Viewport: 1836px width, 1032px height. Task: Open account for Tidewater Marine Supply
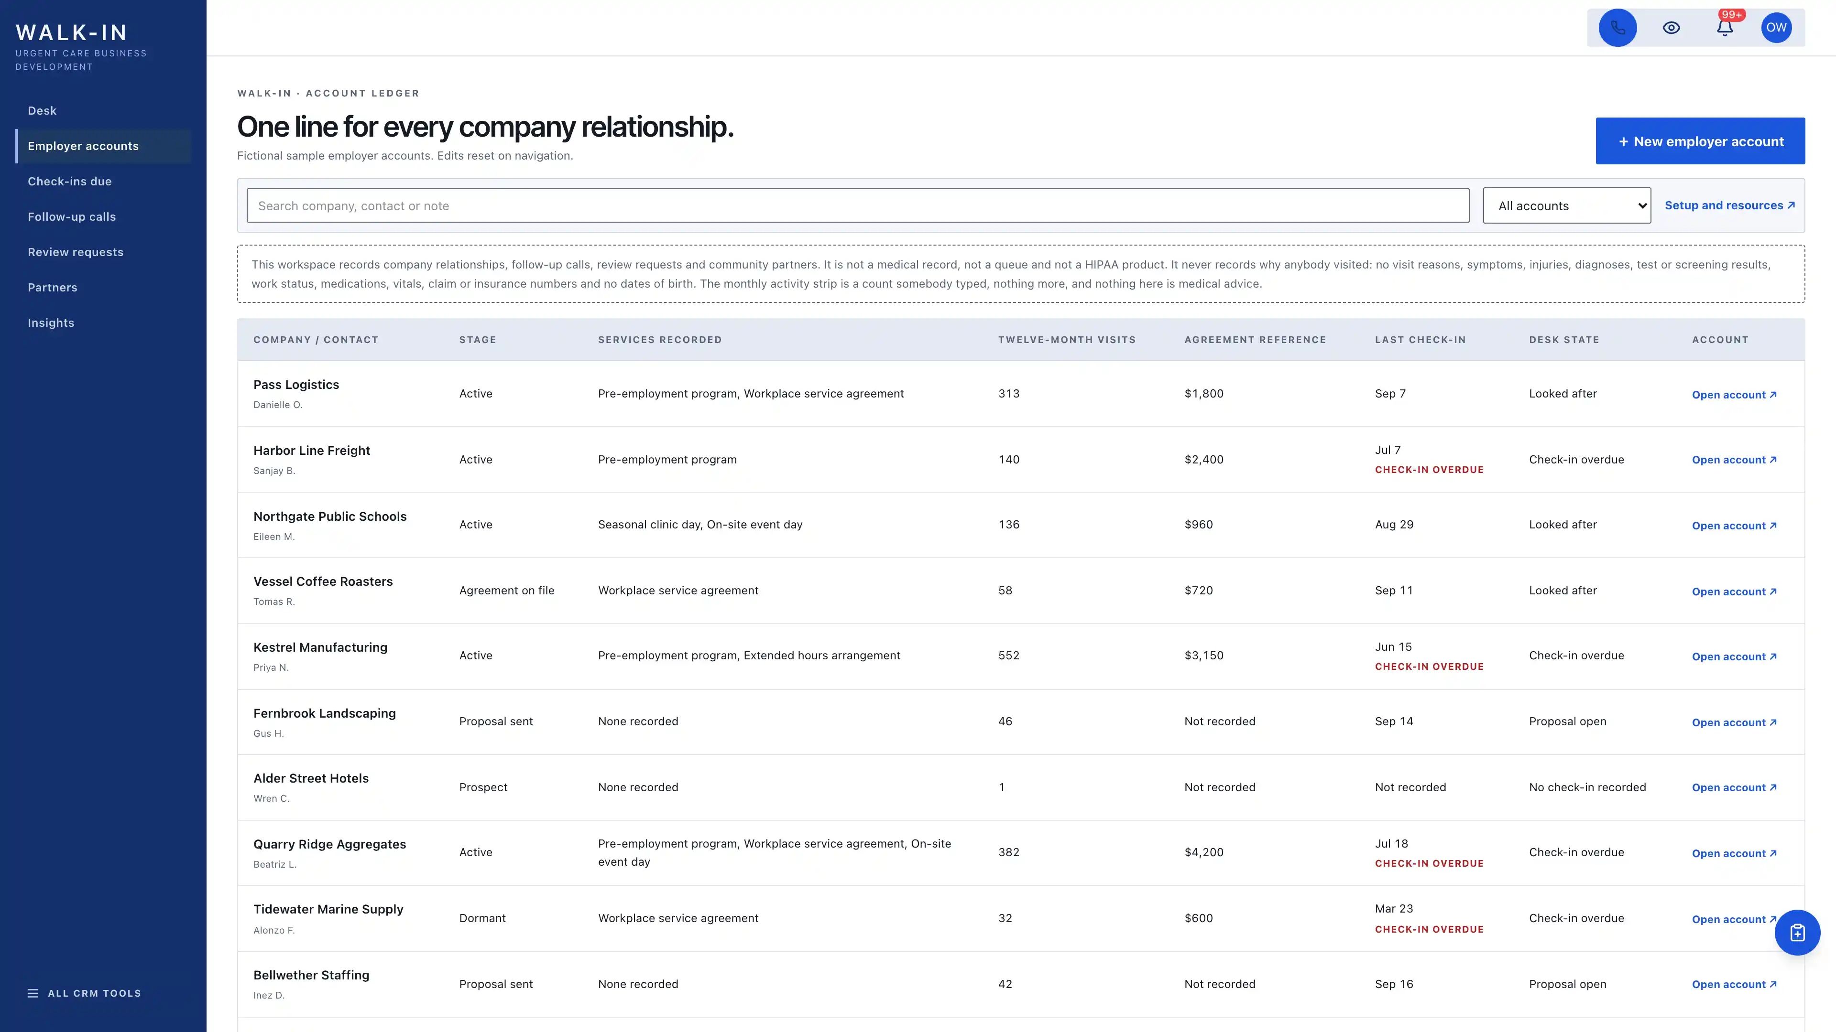(x=1734, y=919)
